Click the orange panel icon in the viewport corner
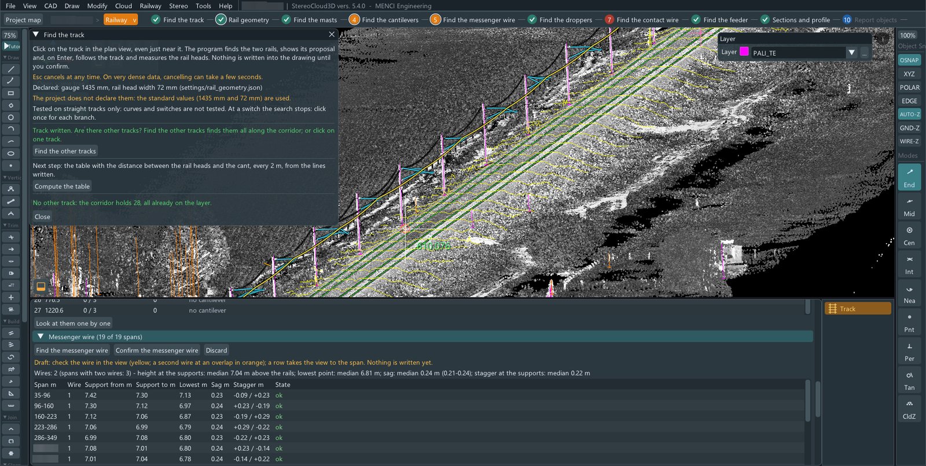The image size is (926, 466). (41, 287)
